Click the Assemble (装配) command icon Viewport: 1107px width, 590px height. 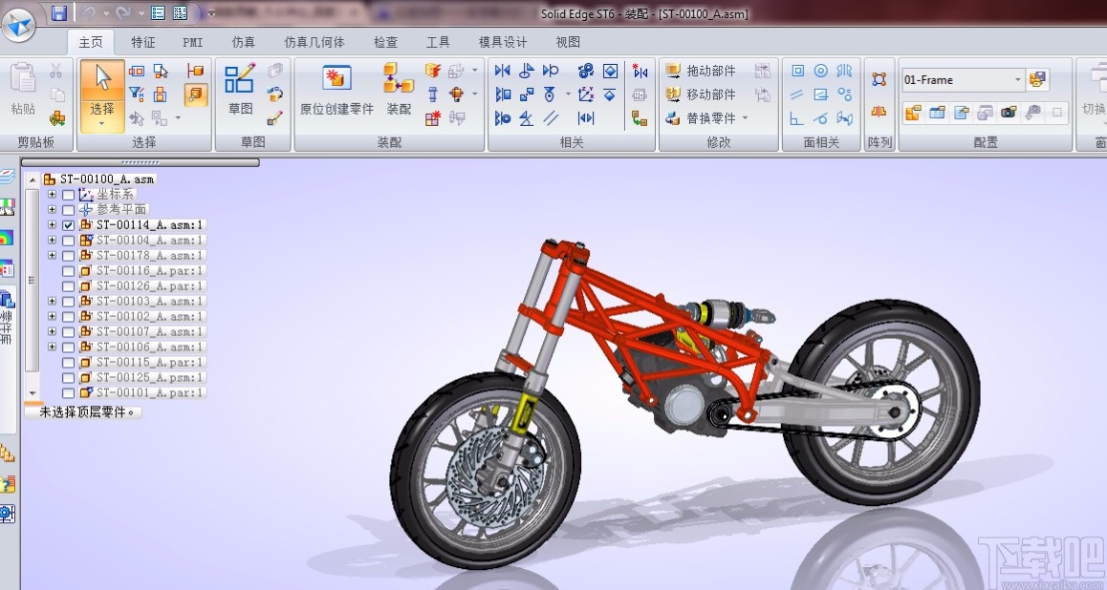[399, 89]
